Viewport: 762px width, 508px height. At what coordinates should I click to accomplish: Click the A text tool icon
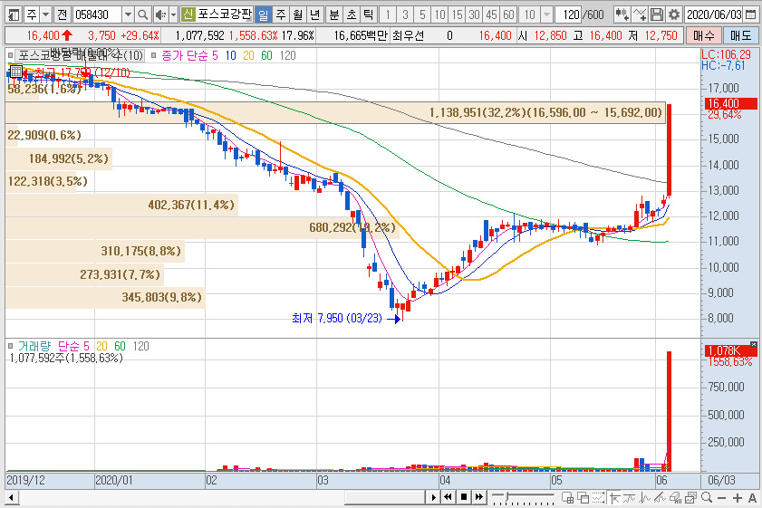[752, 498]
